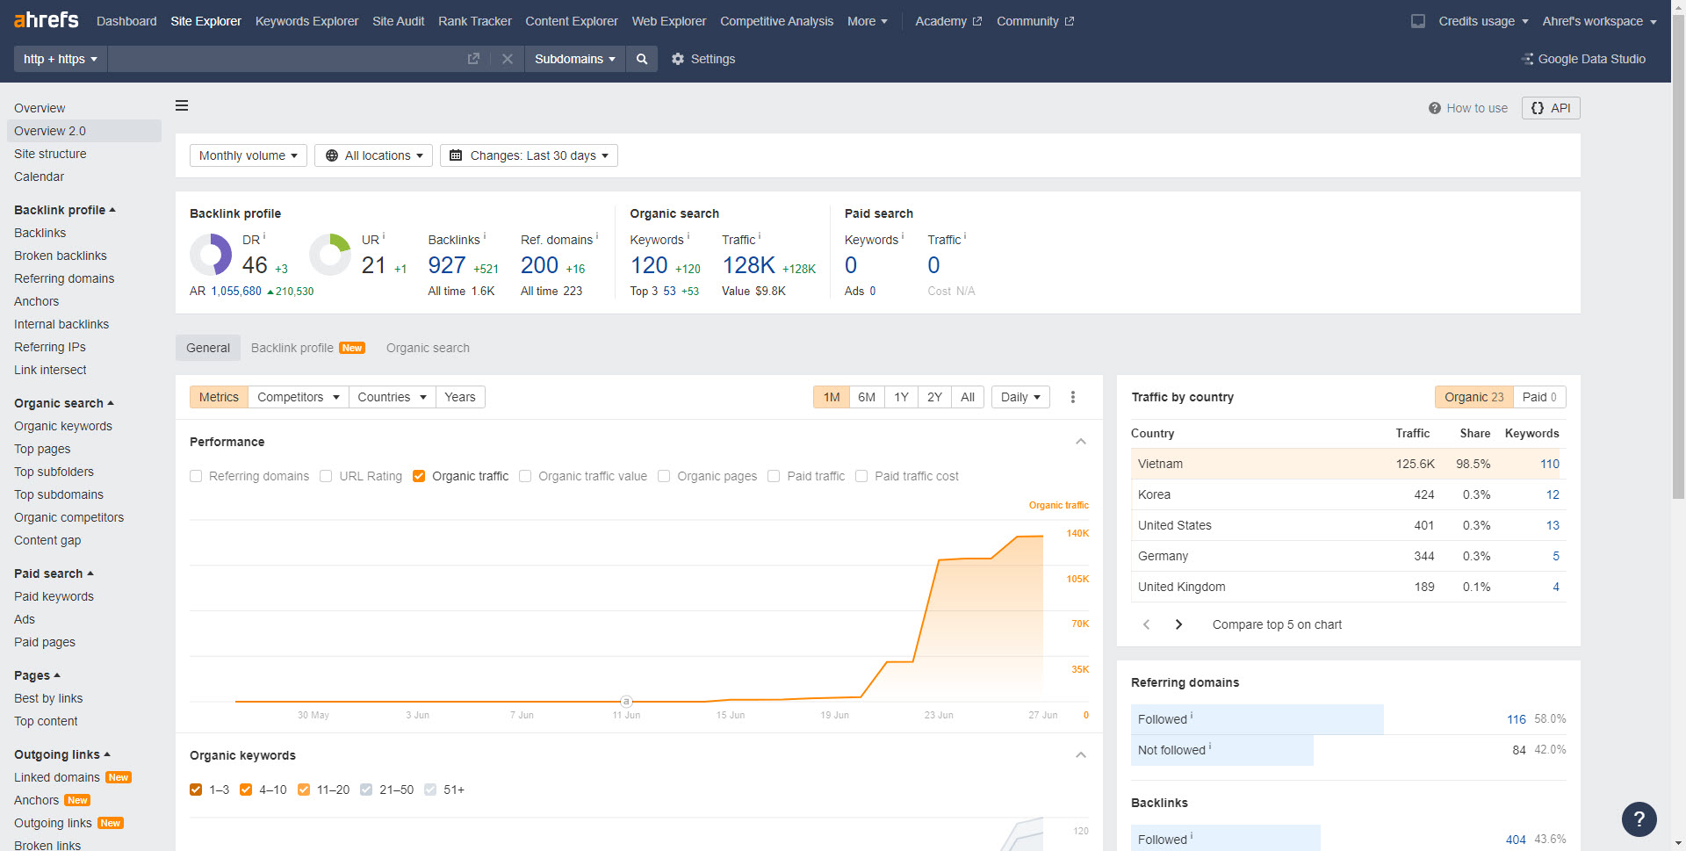Open Organic keywords in sidebar
Screen dimensions: 1686x851
[x=63, y=426]
